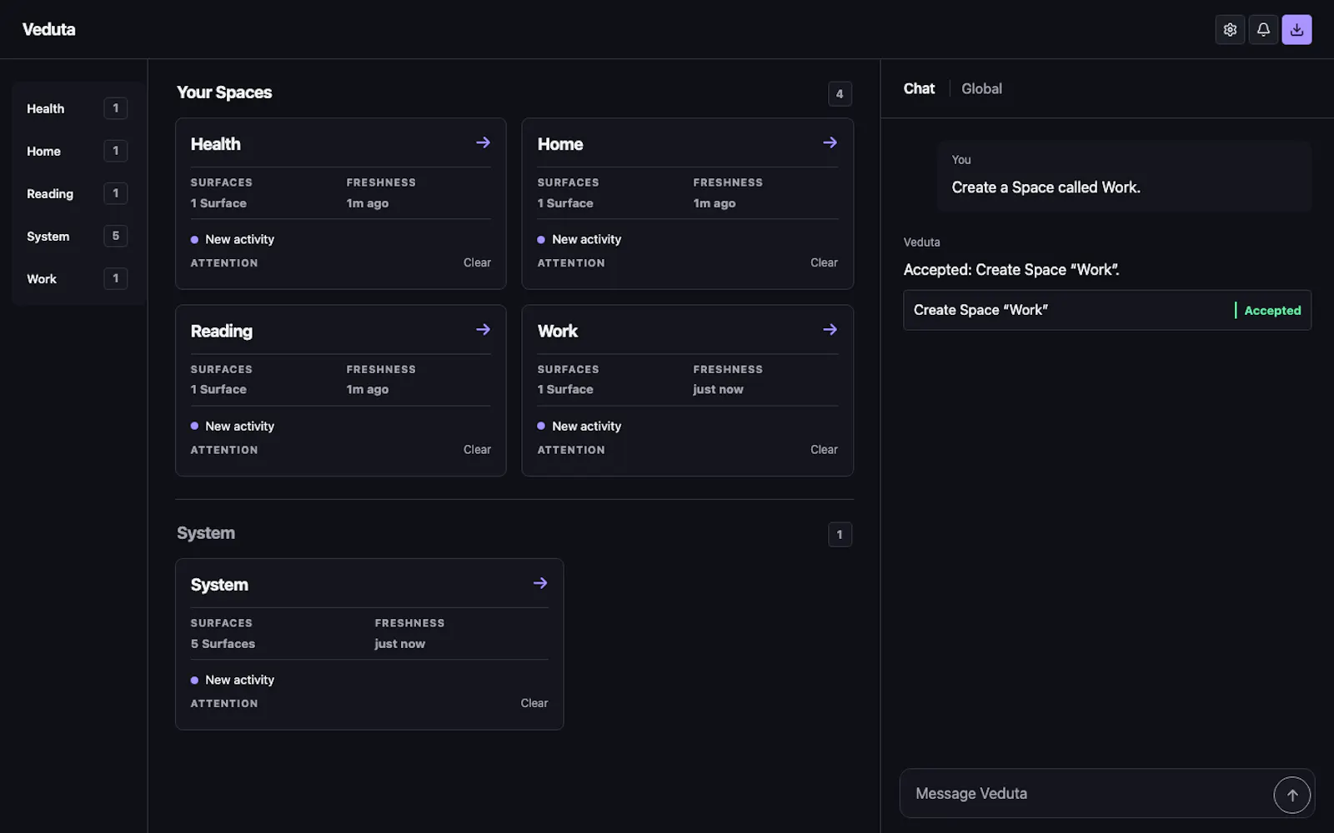Open the Reading space arrow
The height and width of the screenshot is (833, 1334).
pyautogui.click(x=483, y=329)
